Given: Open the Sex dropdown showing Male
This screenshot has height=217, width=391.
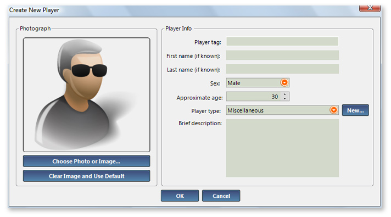Looking at the screenshot, I should (258, 82).
